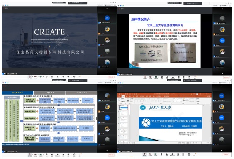Open the more options icon in the PowerPoint sharing meeting
The height and width of the screenshot is (159, 234).
coord(195,154)
